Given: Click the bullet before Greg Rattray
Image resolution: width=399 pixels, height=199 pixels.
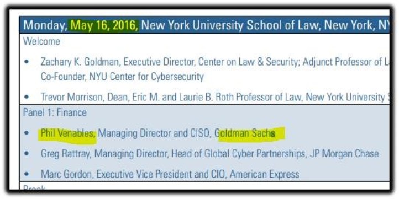Looking at the screenshot, I should (x=27, y=153).
